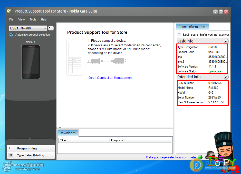Click the green data package cube icon

[199, 157]
